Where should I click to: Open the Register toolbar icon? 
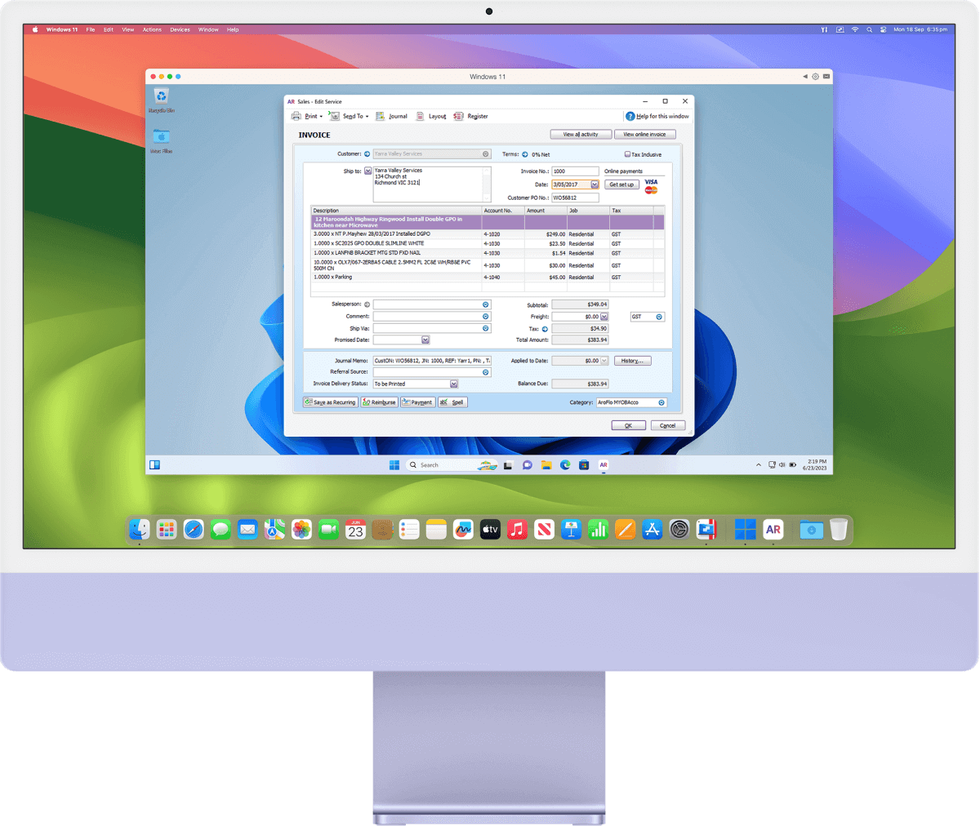(x=458, y=116)
